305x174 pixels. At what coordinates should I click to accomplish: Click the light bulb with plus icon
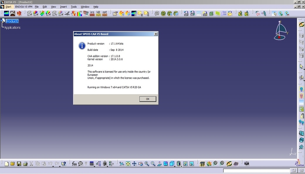coord(281,14)
